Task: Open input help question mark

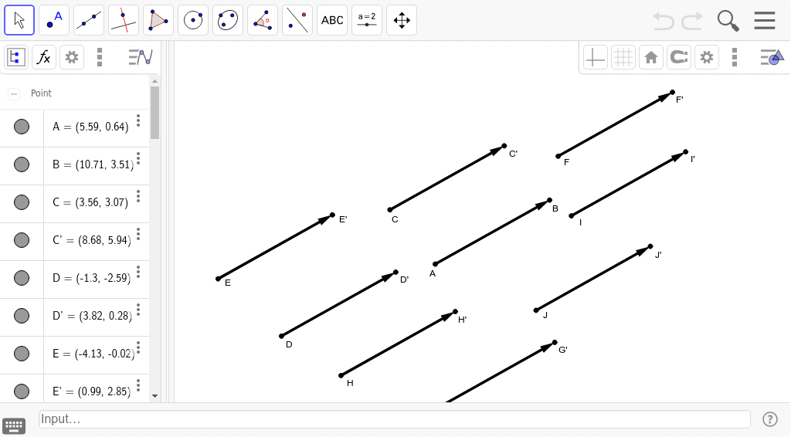Action: tap(770, 419)
